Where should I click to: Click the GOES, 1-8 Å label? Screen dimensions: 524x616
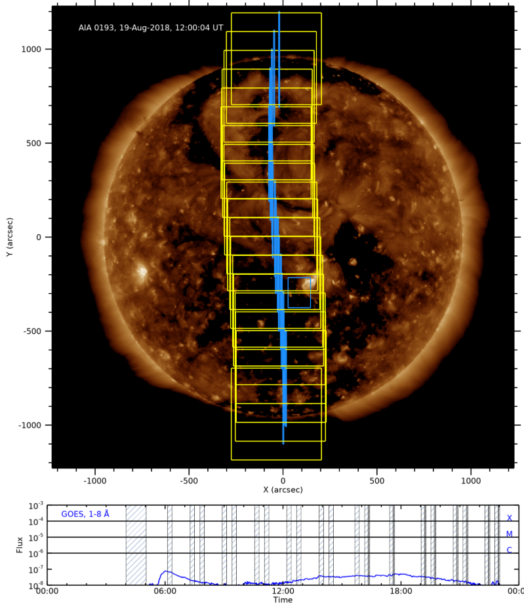(85, 514)
